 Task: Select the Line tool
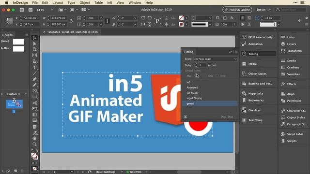tap(34, 73)
